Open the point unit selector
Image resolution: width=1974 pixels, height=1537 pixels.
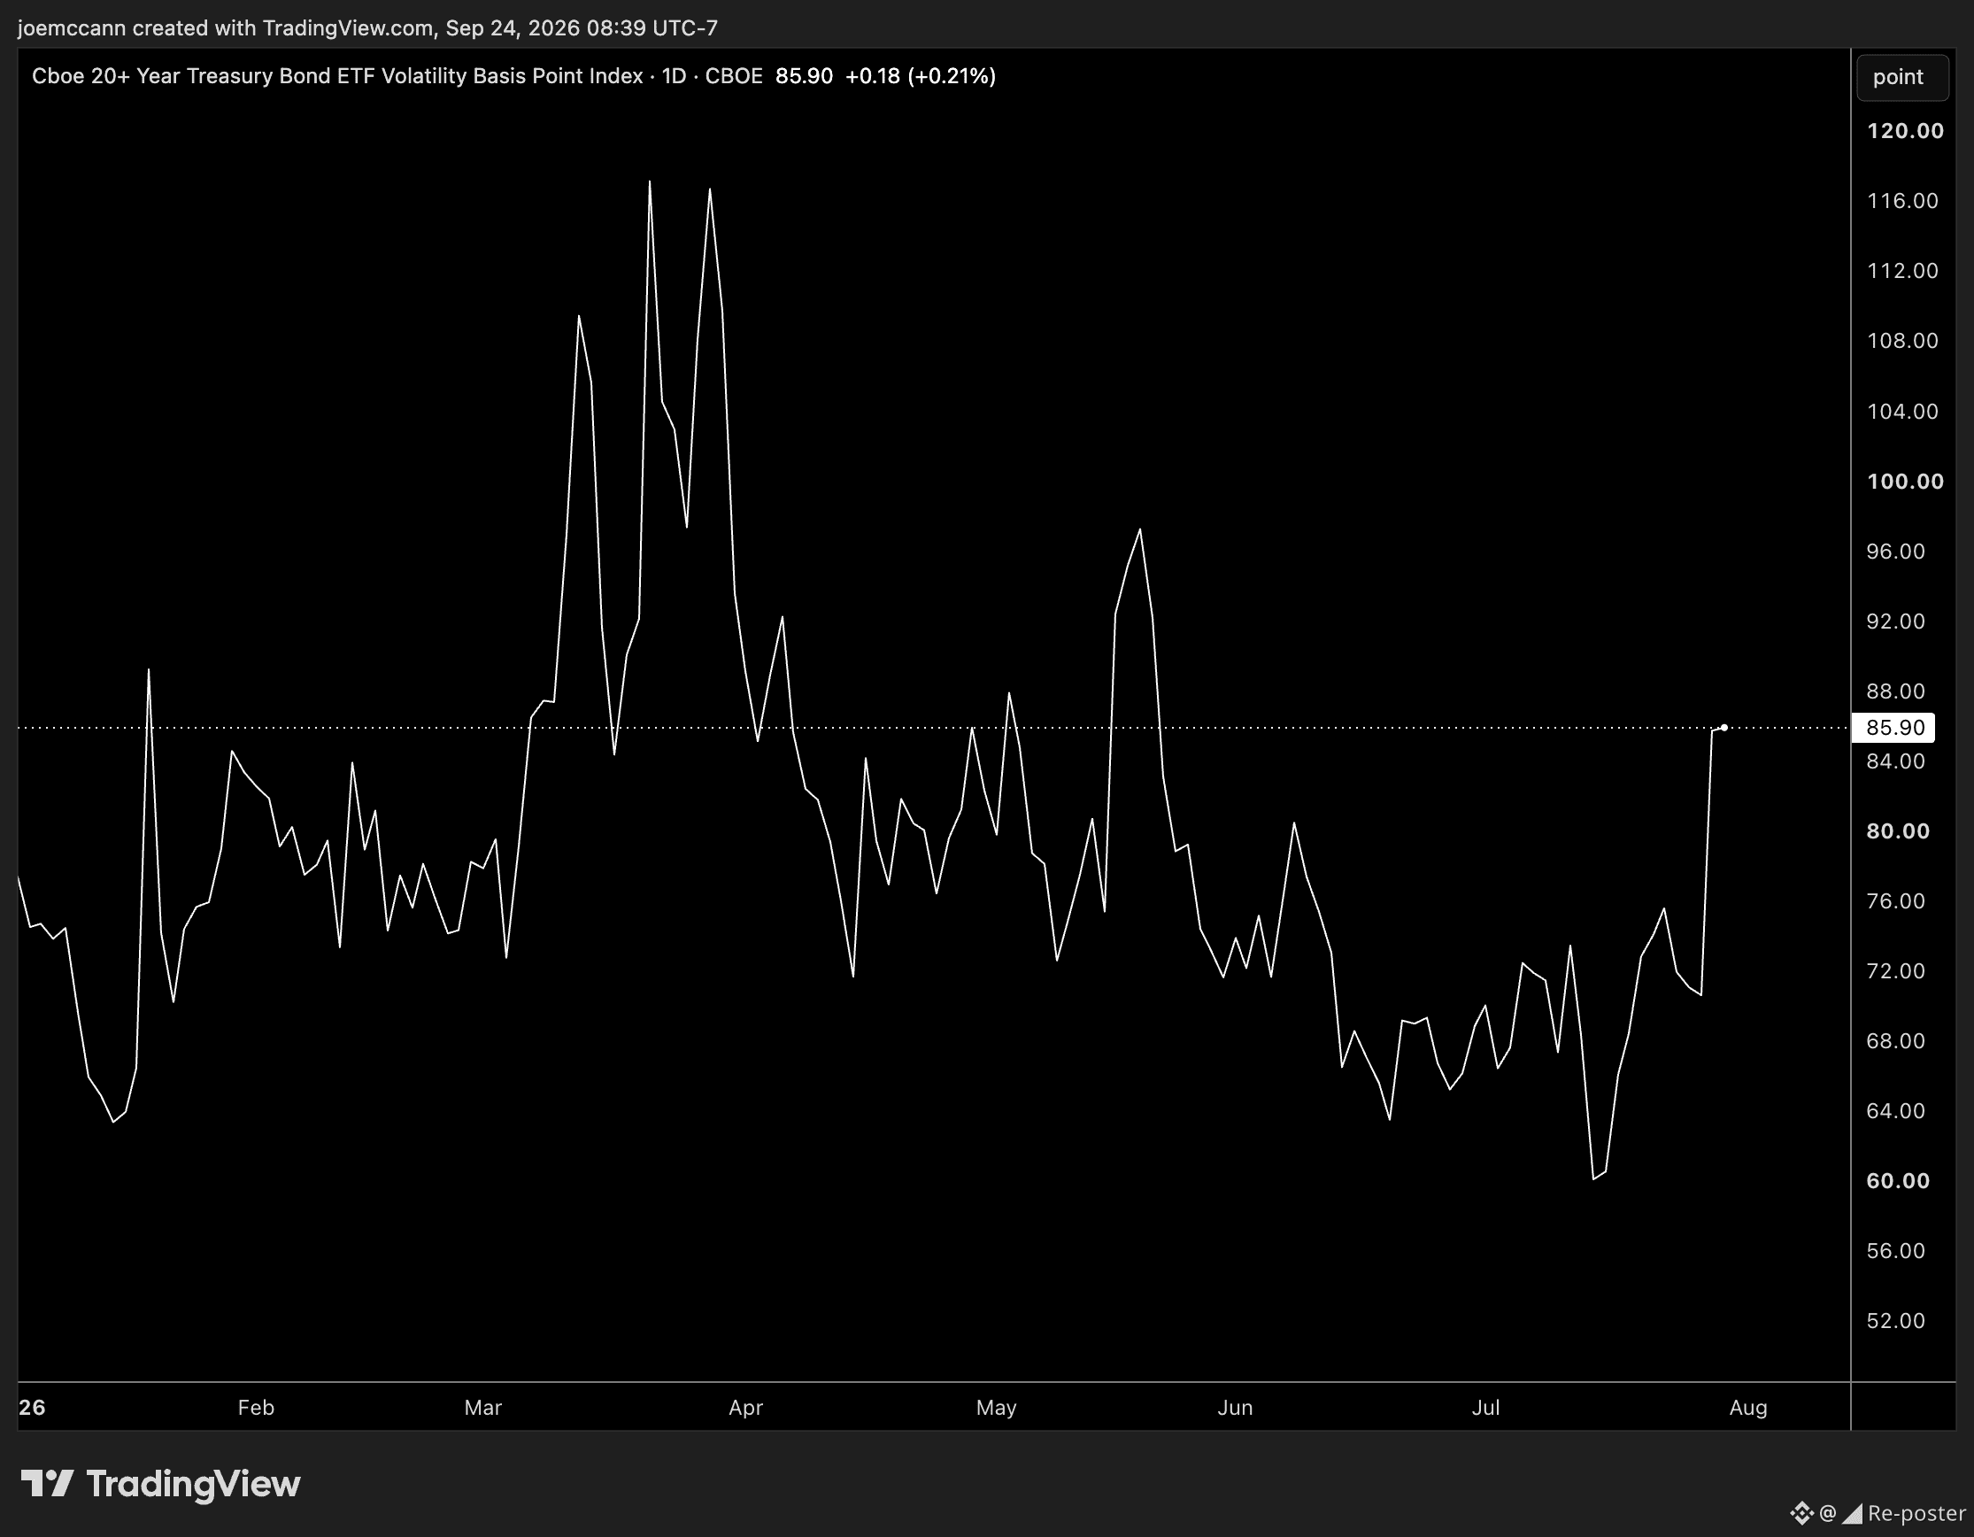tap(1897, 77)
